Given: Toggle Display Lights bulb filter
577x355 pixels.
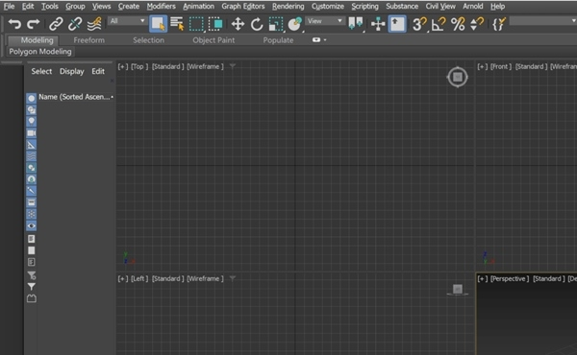Looking at the screenshot, I should point(32,121).
